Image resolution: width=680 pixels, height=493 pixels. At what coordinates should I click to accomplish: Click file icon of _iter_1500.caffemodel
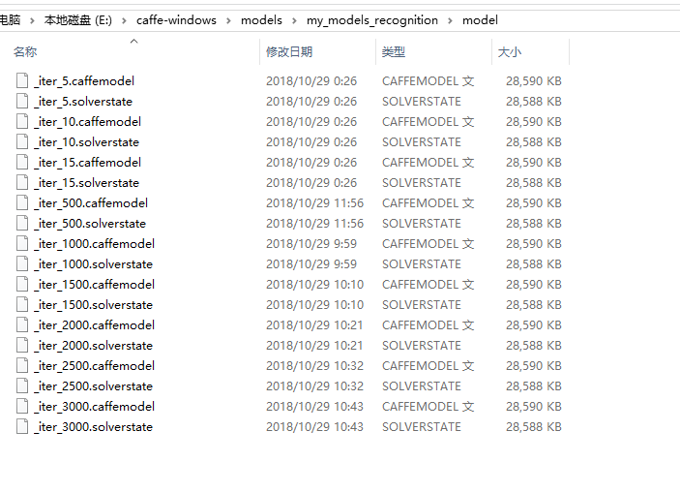point(22,285)
